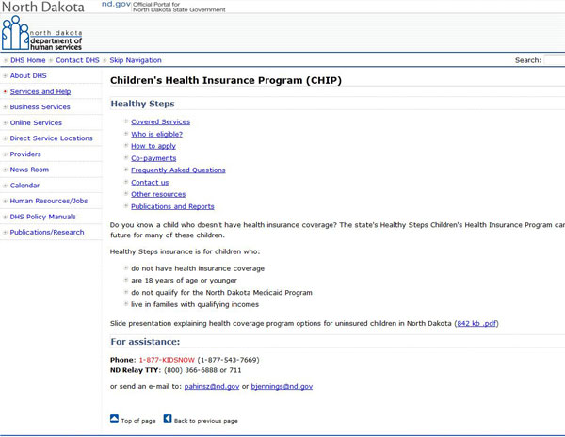
Task: Click the For assistance: heading
Action: click(145, 342)
